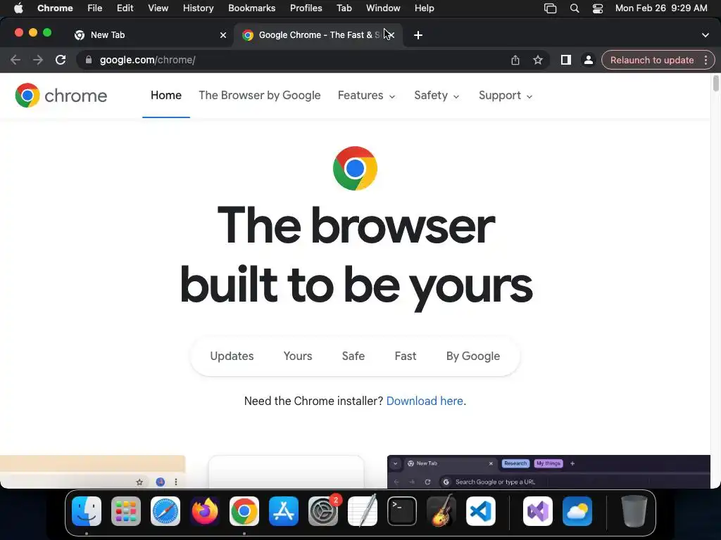Click the page vertical scrollbar thumb
The height and width of the screenshot is (540, 721).
click(716, 84)
